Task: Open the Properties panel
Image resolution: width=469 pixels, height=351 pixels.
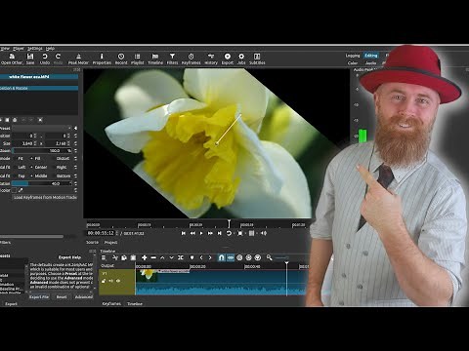Action: point(102,58)
